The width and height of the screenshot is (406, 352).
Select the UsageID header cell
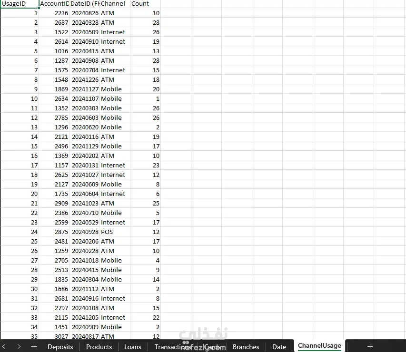[20, 4]
